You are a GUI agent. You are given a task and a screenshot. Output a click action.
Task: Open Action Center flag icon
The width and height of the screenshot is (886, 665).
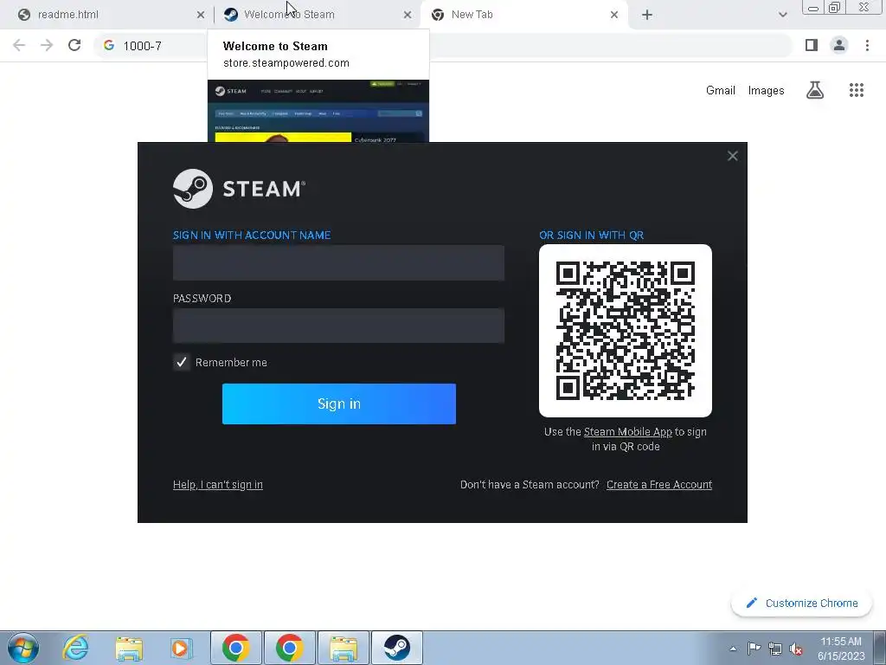pos(754,649)
